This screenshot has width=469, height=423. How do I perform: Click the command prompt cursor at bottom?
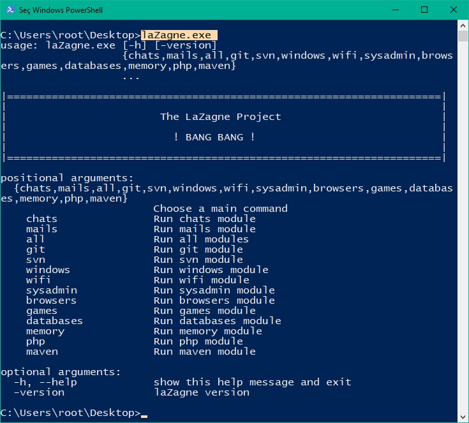tap(144, 416)
